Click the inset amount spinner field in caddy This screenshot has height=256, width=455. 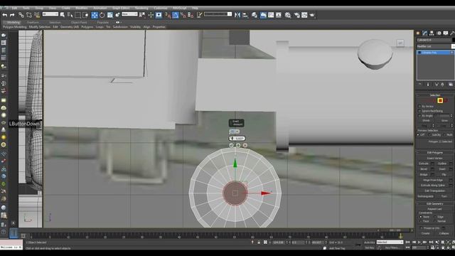point(237,139)
